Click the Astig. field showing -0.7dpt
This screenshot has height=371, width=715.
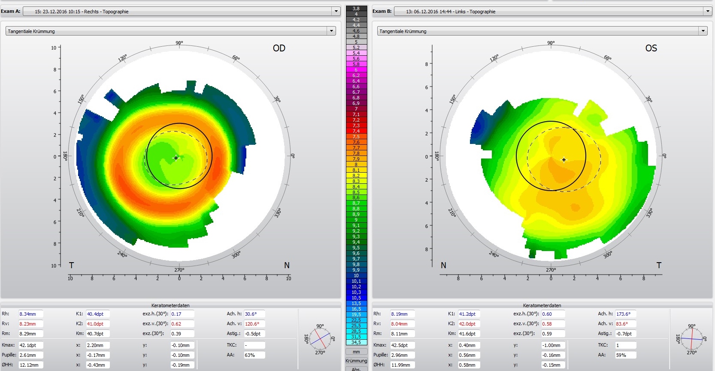pos(626,334)
